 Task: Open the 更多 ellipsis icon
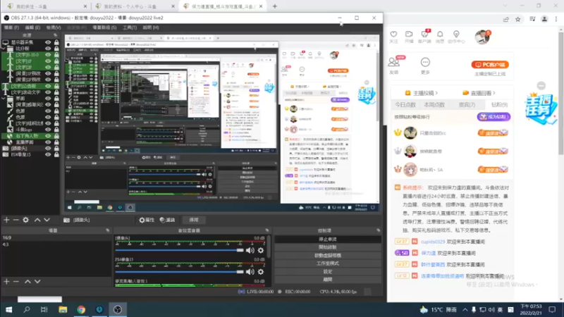tap(425, 66)
